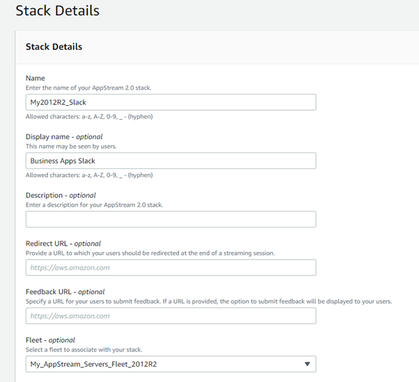Click the bold Stack Details panel header
The width and height of the screenshot is (419, 382).
pos(54,47)
